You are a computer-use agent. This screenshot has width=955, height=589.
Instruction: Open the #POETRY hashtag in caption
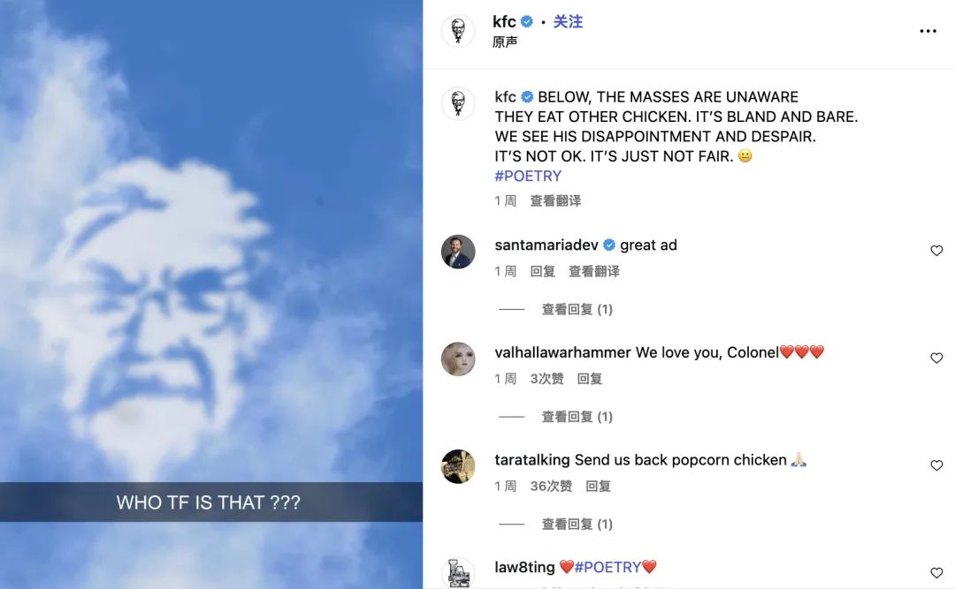click(528, 176)
